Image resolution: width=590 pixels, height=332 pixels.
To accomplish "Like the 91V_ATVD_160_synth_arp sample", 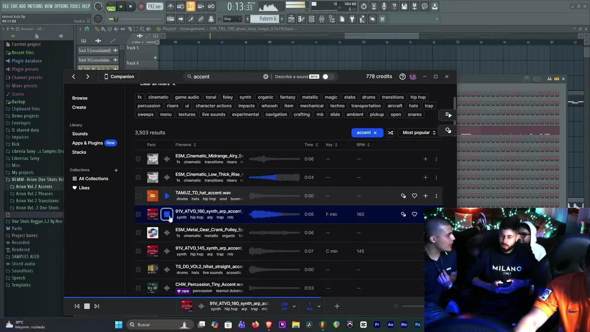I will (414, 214).
